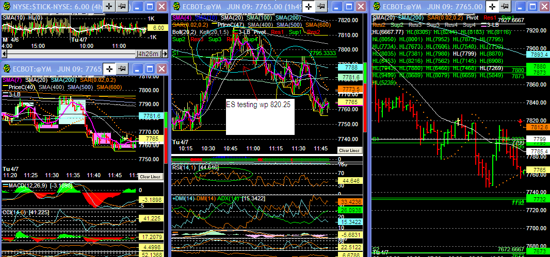Image resolution: width=550 pixels, height=257 pixels.
Task: Click the cyan 7788 price tag
Action: click(351, 67)
